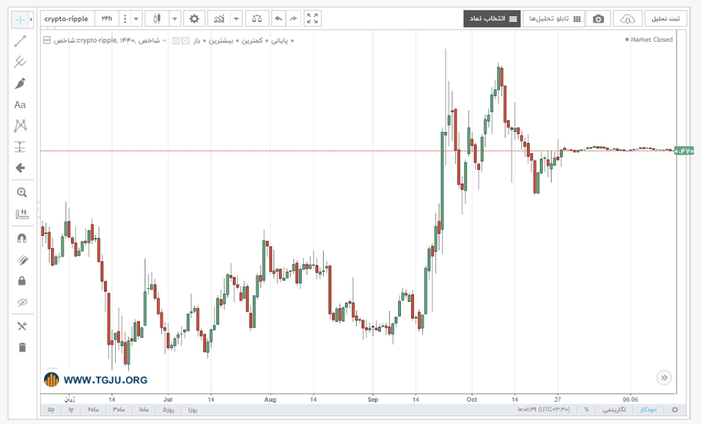This screenshot has height=424, width=701.
Task: Remove drawings with the trash icon
Action: click(x=22, y=347)
